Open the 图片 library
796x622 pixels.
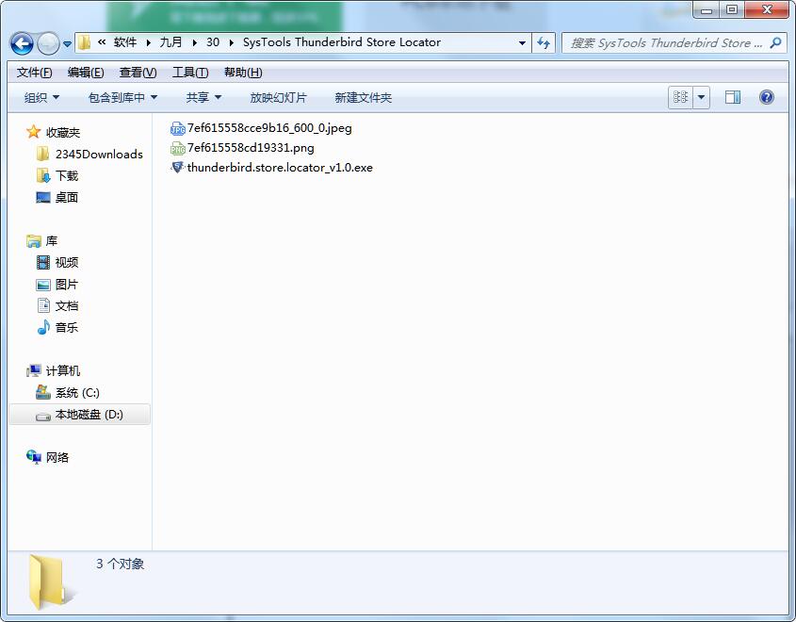67,285
